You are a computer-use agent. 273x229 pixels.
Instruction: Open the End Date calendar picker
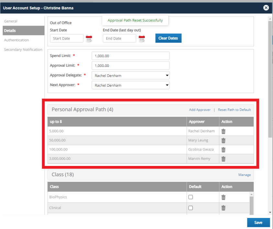click(x=142, y=38)
